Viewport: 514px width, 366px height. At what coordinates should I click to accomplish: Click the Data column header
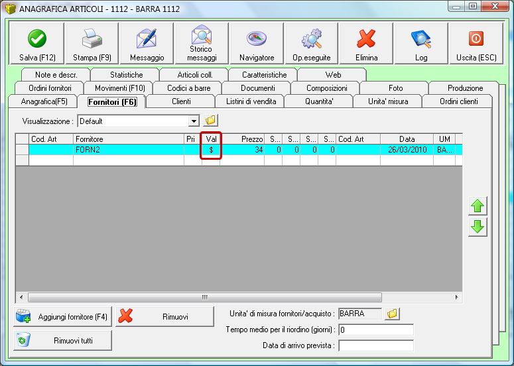click(x=407, y=139)
